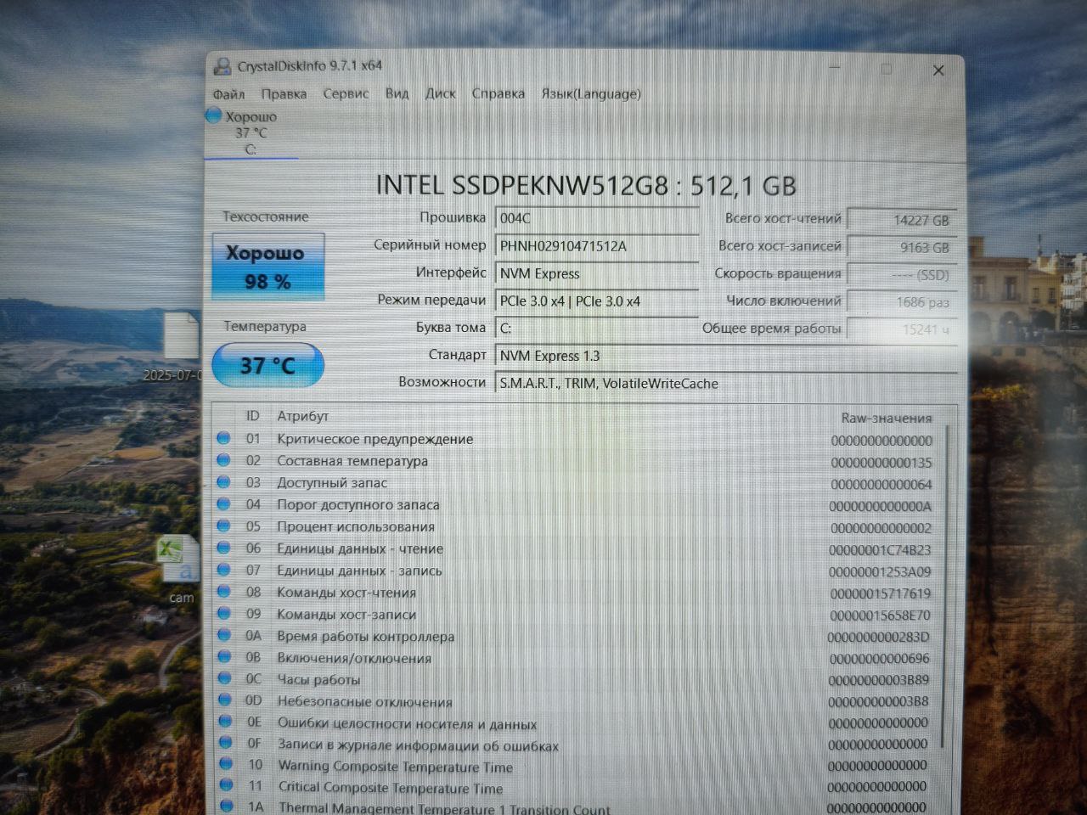The width and height of the screenshot is (1087, 815).
Task: Open the Файл menu
Action: pyautogui.click(x=228, y=94)
